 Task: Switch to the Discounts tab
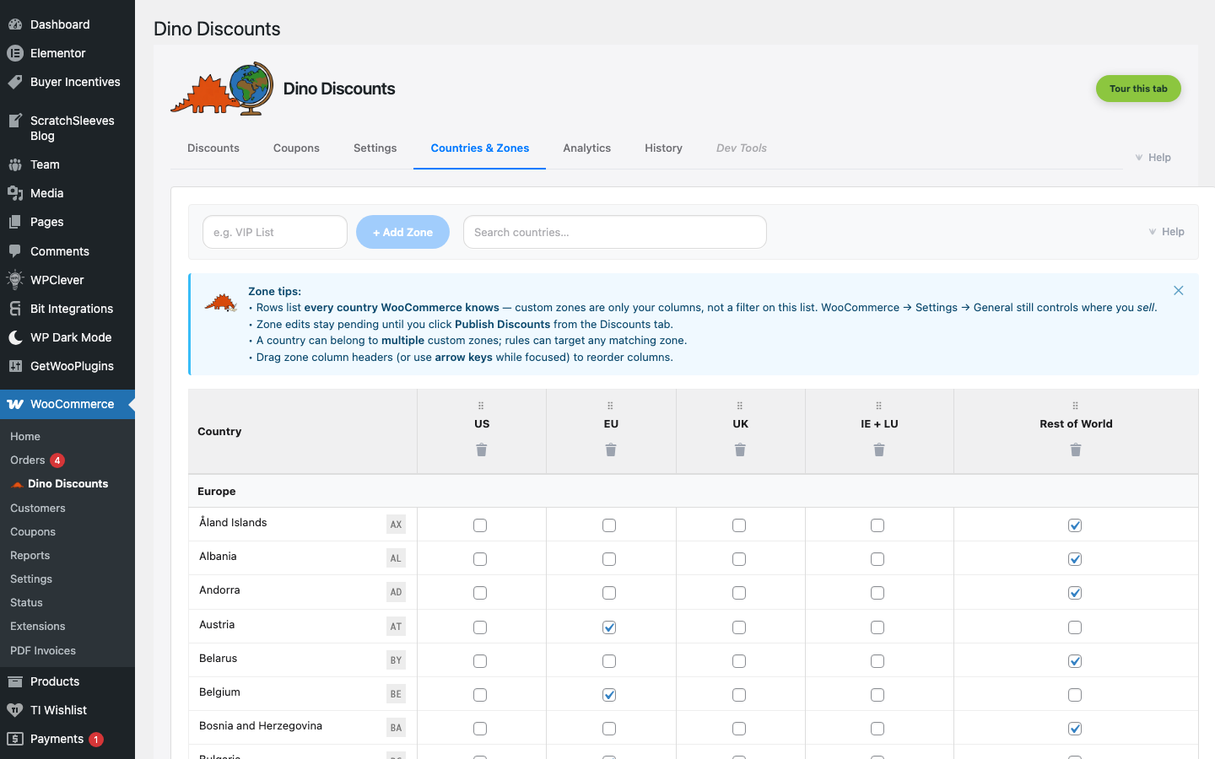click(213, 148)
